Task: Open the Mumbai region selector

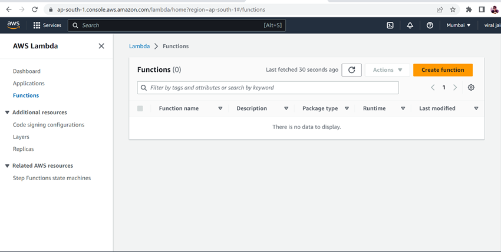Action: point(459,25)
